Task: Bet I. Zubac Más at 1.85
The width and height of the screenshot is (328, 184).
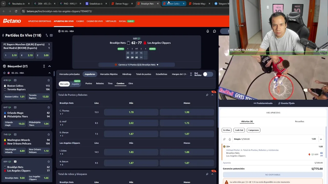Action: pos(131,152)
